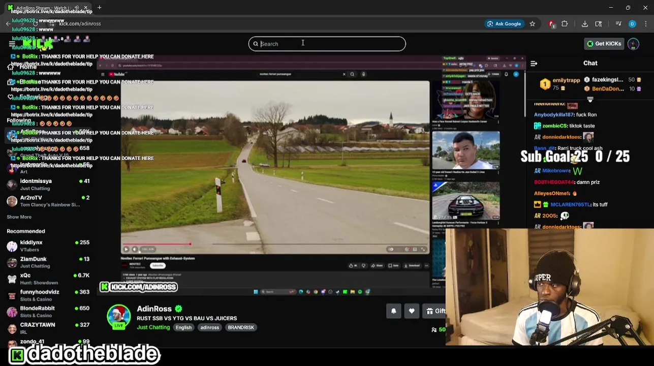Open Chrome downloads icon
654x366 pixels.
click(585, 23)
